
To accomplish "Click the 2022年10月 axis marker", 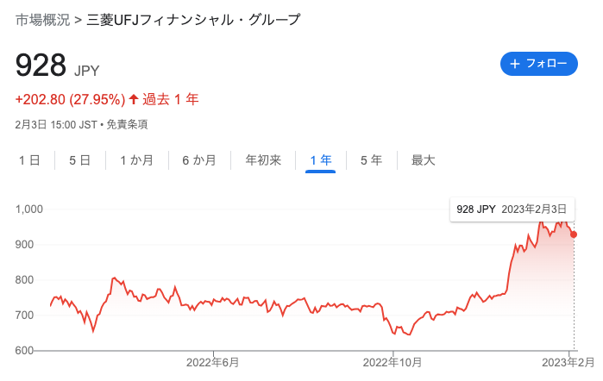I will pos(393,363).
